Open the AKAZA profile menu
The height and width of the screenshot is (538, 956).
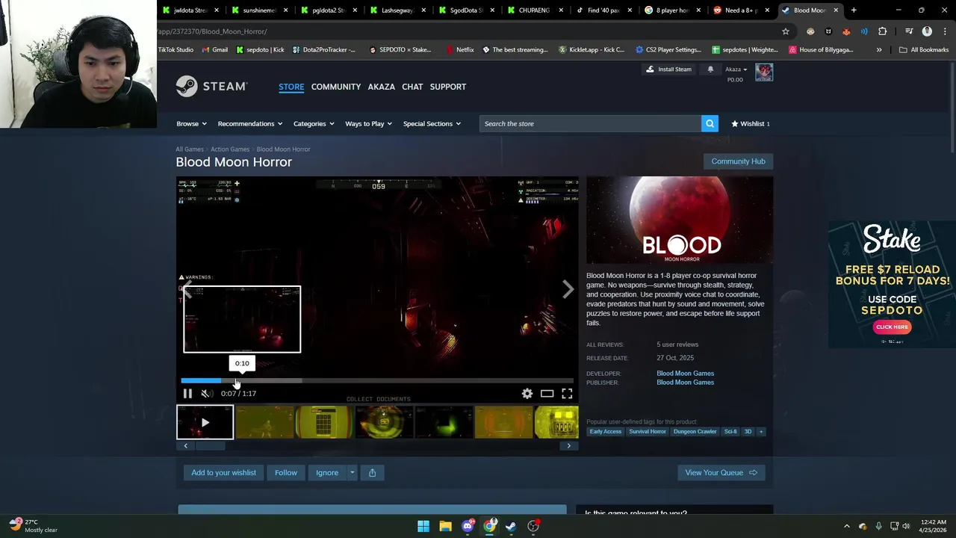pos(381,87)
